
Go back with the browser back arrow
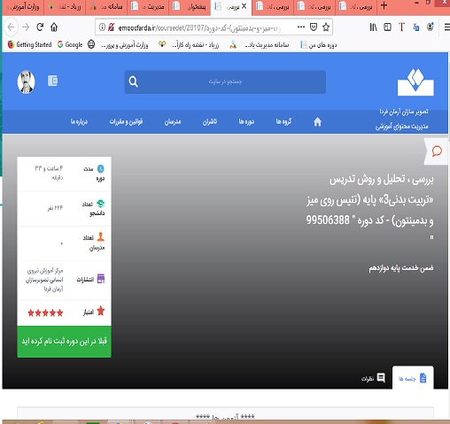pyautogui.click(x=12, y=27)
